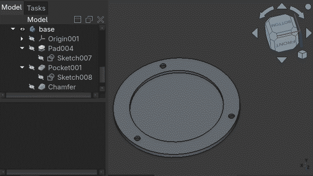The width and height of the screenshot is (313, 176).
Task: Select Sketch008 in the tree
Action: (75, 77)
